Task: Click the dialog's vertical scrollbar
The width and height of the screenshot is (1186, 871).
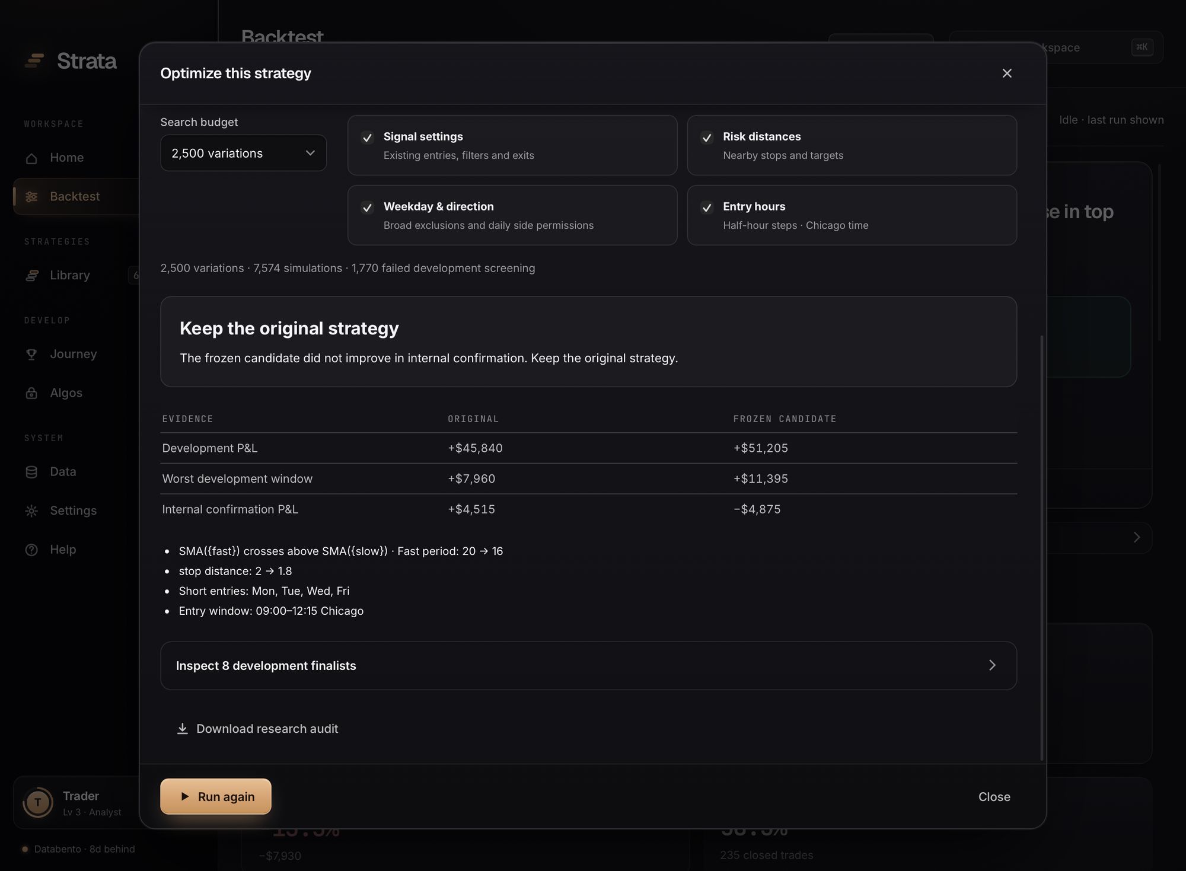Action: click(x=1042, y=548)
